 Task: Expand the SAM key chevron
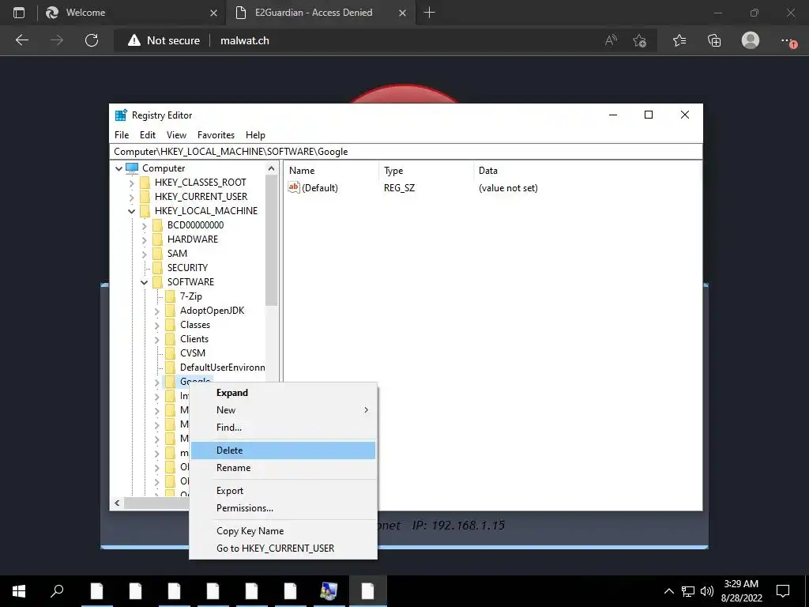(144, 254)
